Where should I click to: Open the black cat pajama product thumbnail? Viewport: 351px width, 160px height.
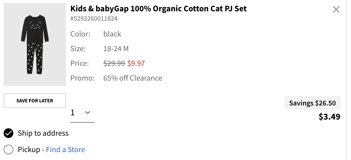35,44
